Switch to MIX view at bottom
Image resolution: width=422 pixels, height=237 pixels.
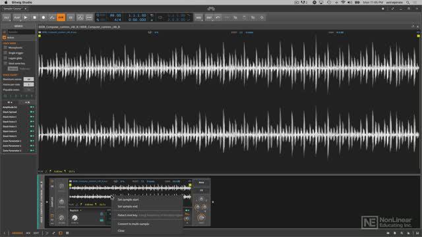coord(28,233)
